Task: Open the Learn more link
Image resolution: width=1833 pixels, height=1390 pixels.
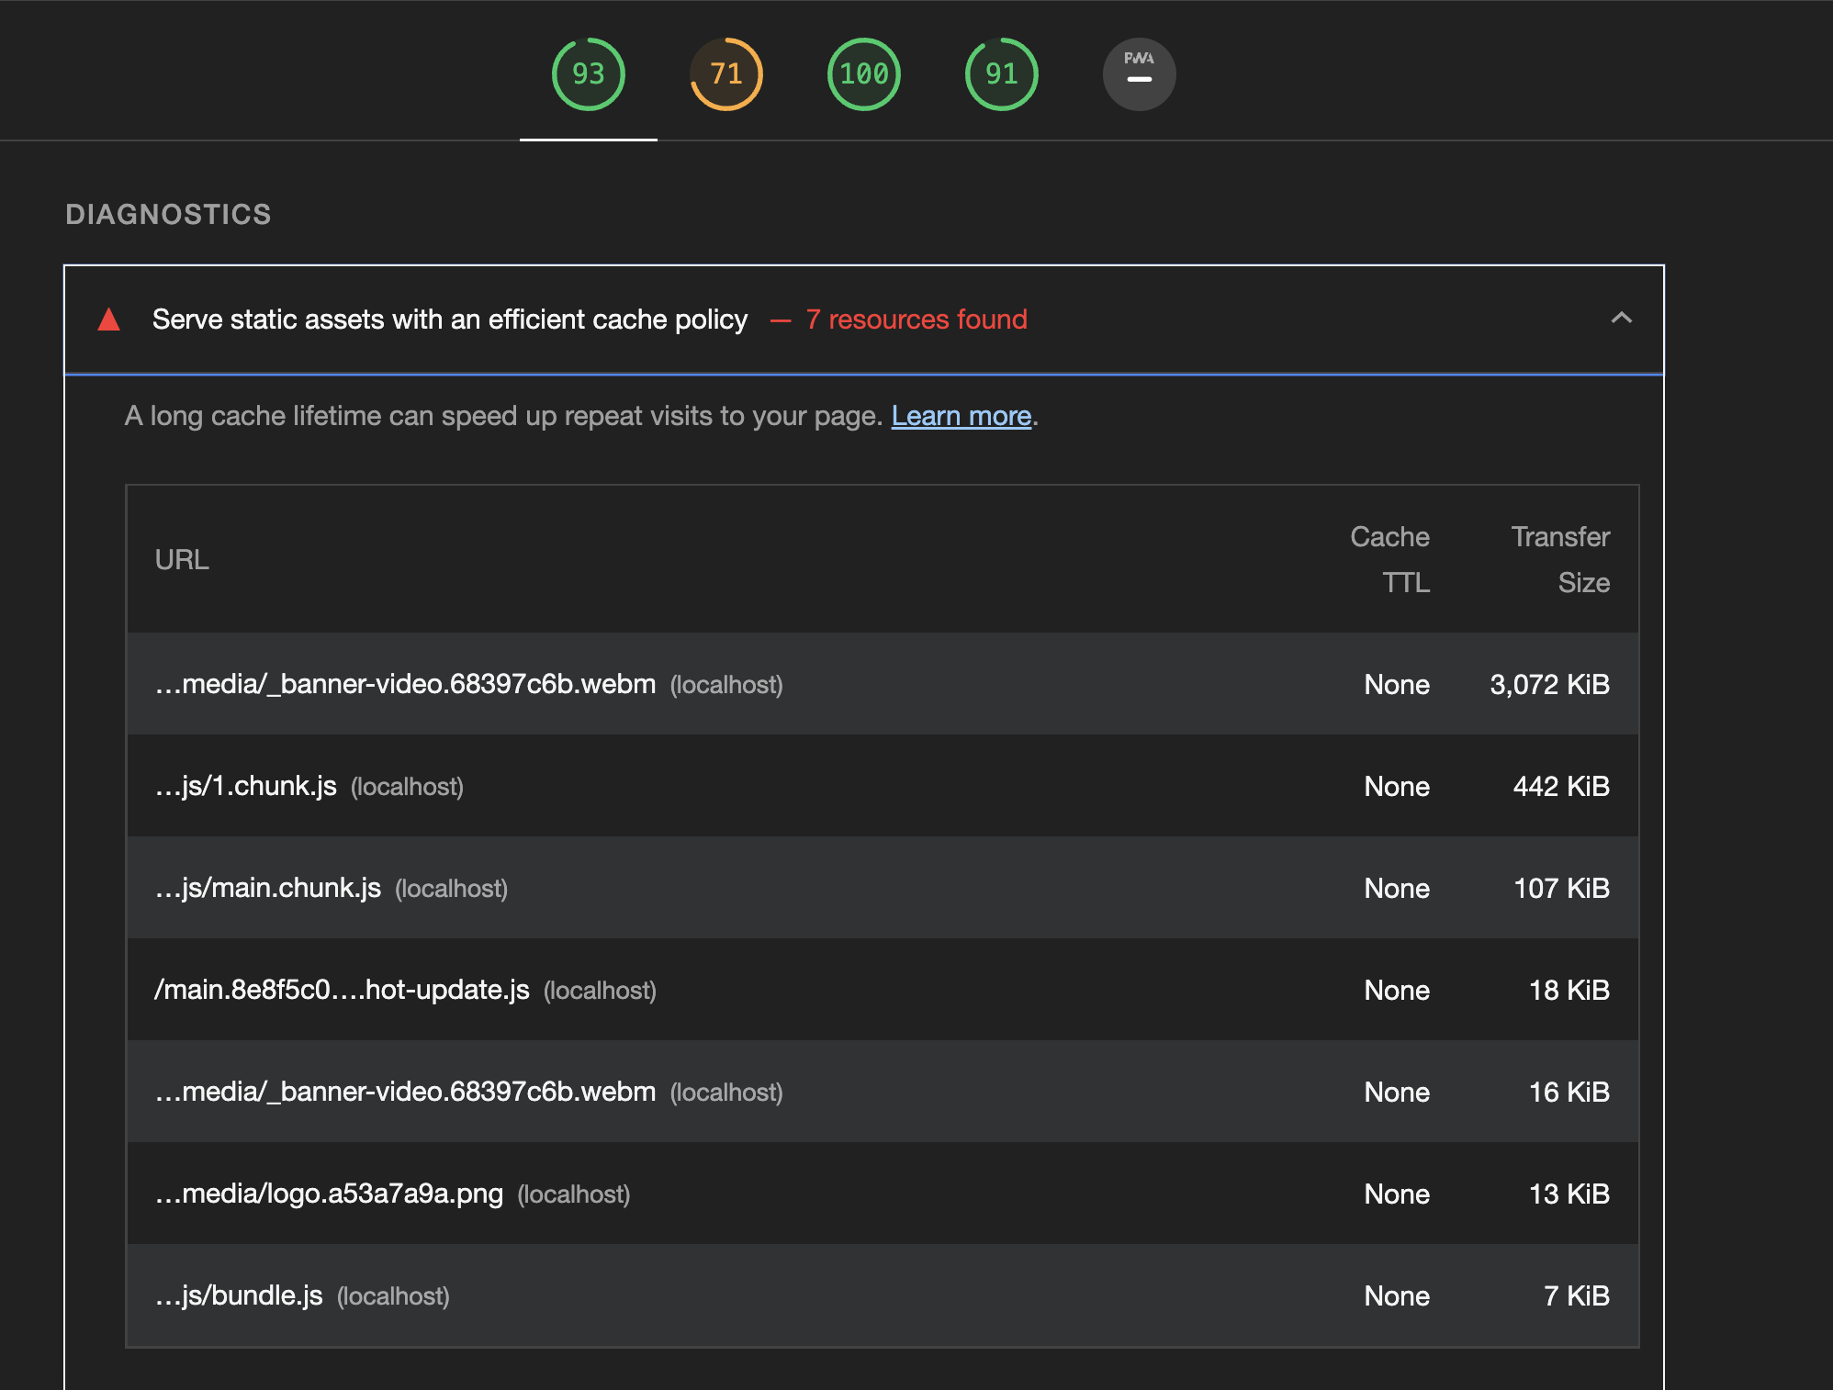Action: (x=961, y=416)
